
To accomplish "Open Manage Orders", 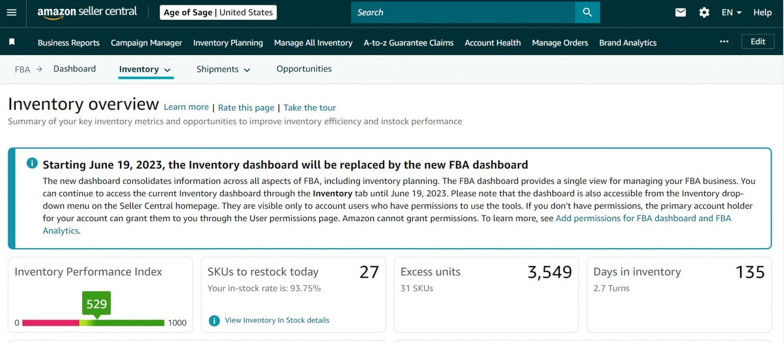I will click(560, 43).
